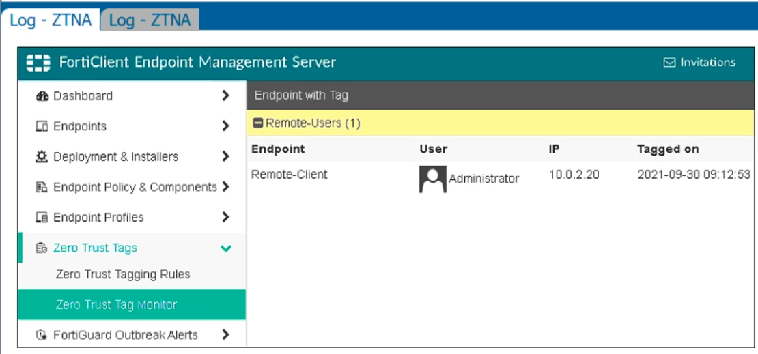758x354 pixels.
Task: Click the Zero Trust Tags icon
Action: [x=41, y=248]
